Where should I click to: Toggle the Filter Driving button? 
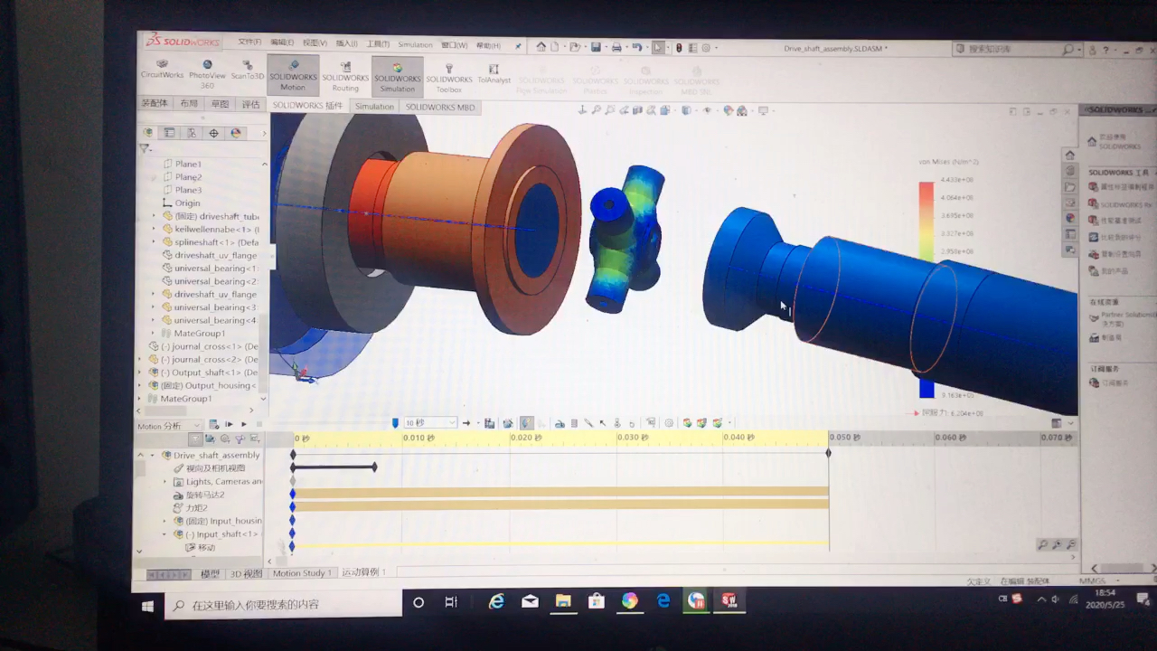click(225, 439)
